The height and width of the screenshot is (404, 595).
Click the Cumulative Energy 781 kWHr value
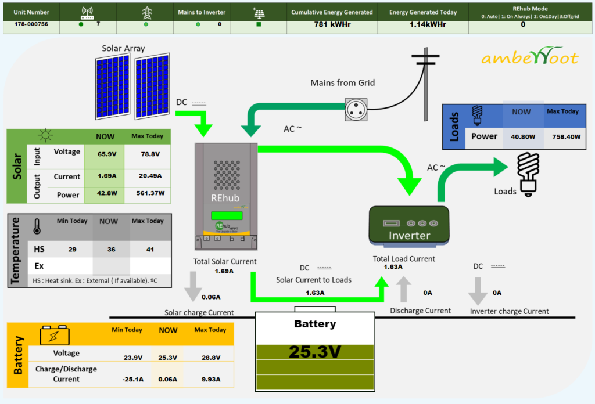click(x=332, y=24)
